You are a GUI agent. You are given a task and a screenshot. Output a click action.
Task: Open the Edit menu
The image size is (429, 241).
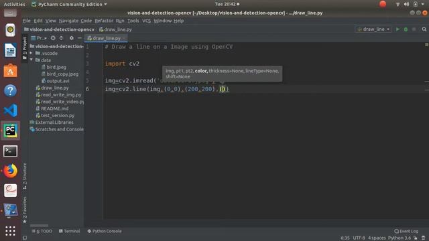pos(38,21)
